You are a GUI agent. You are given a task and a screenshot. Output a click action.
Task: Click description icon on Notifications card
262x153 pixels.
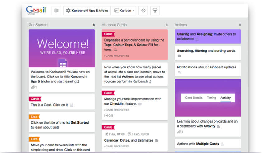pyautogui.click(x=180, y=72)
